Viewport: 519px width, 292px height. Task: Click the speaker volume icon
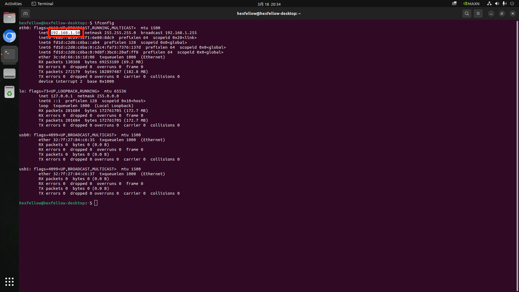[x=497, y=4]
